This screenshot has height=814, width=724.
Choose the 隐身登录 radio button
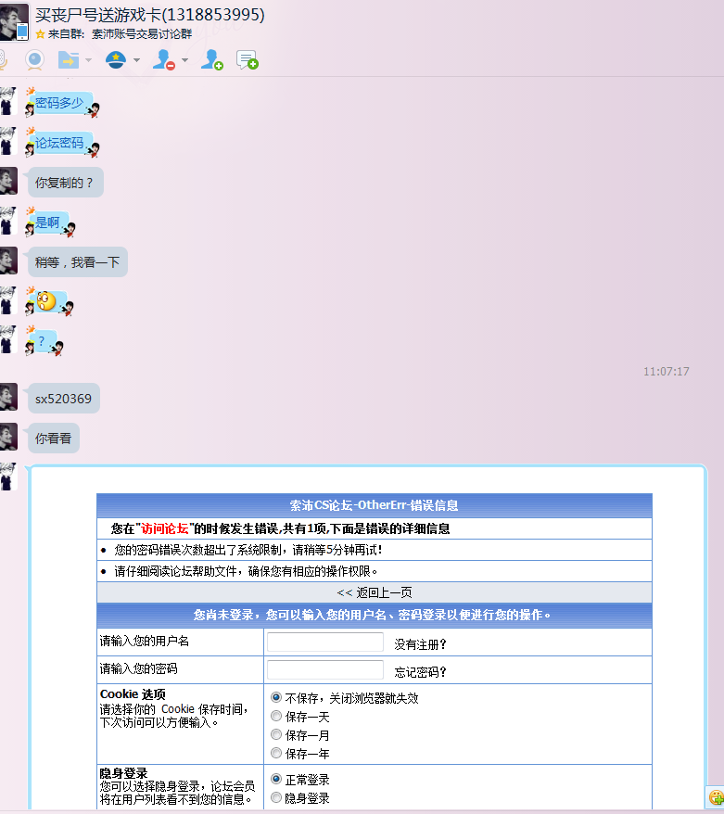click(276, 797)
